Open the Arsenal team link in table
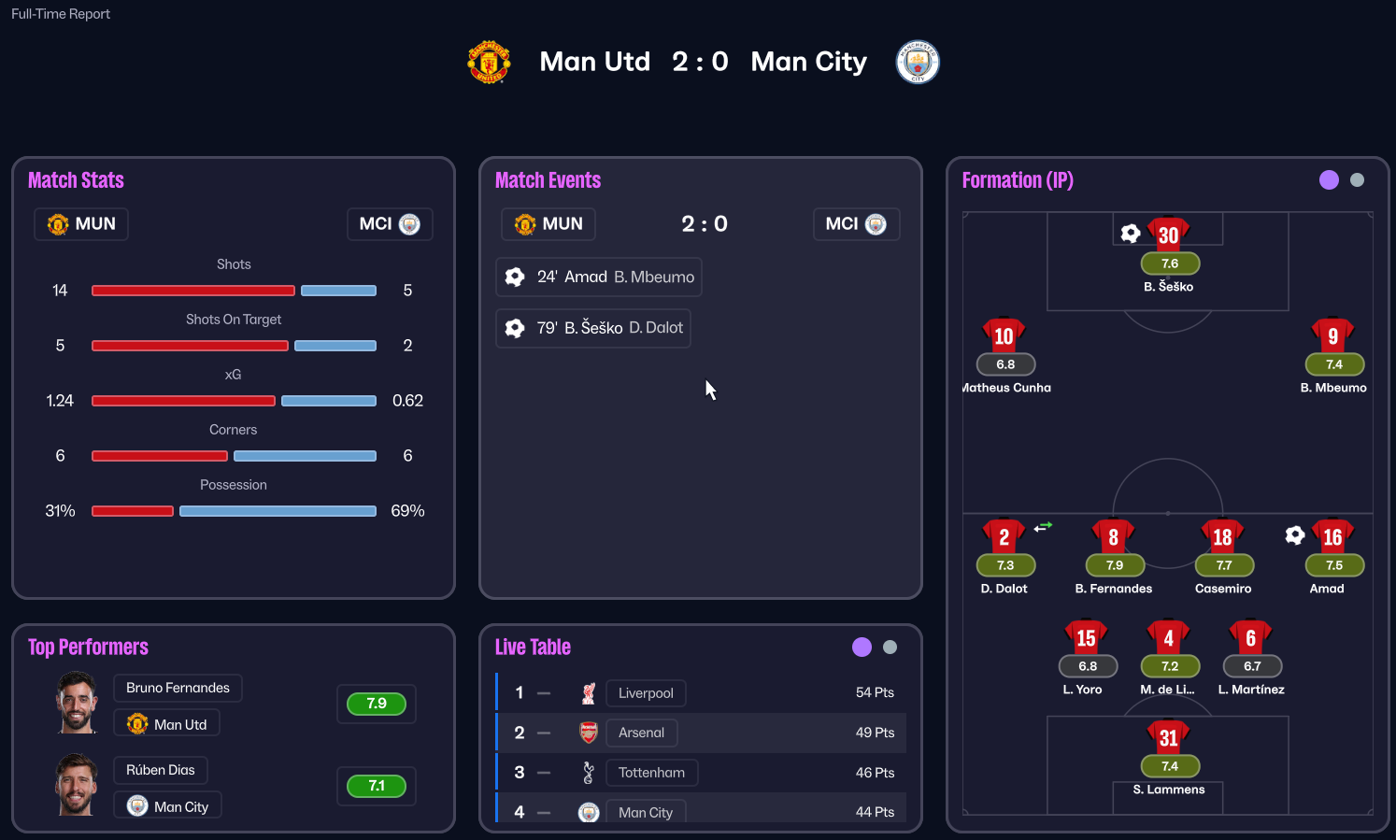The height and width of the screenshot is (840, 1396). (641, 733)
